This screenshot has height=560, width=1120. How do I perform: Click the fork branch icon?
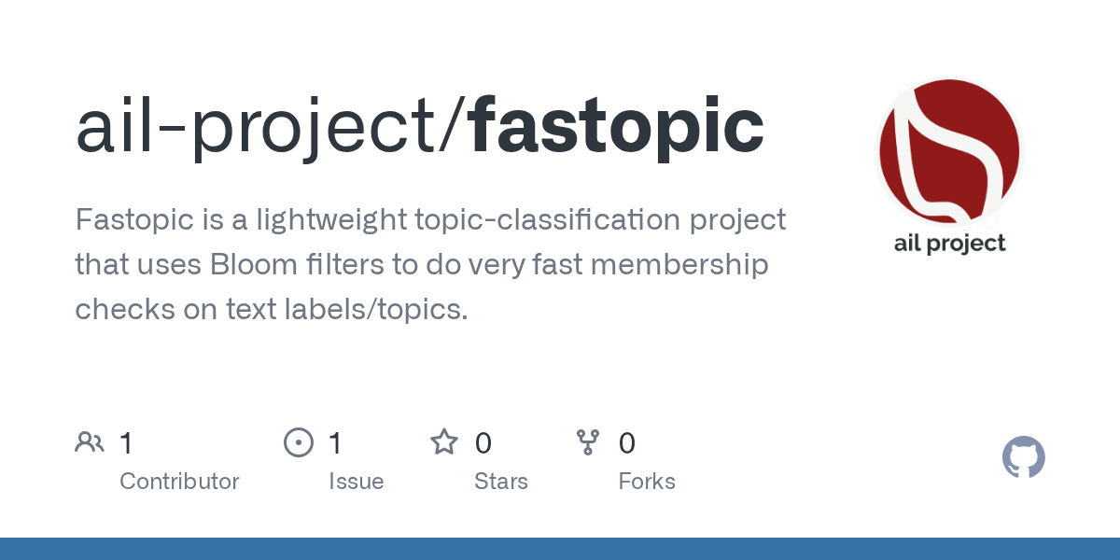coord(587,442)
